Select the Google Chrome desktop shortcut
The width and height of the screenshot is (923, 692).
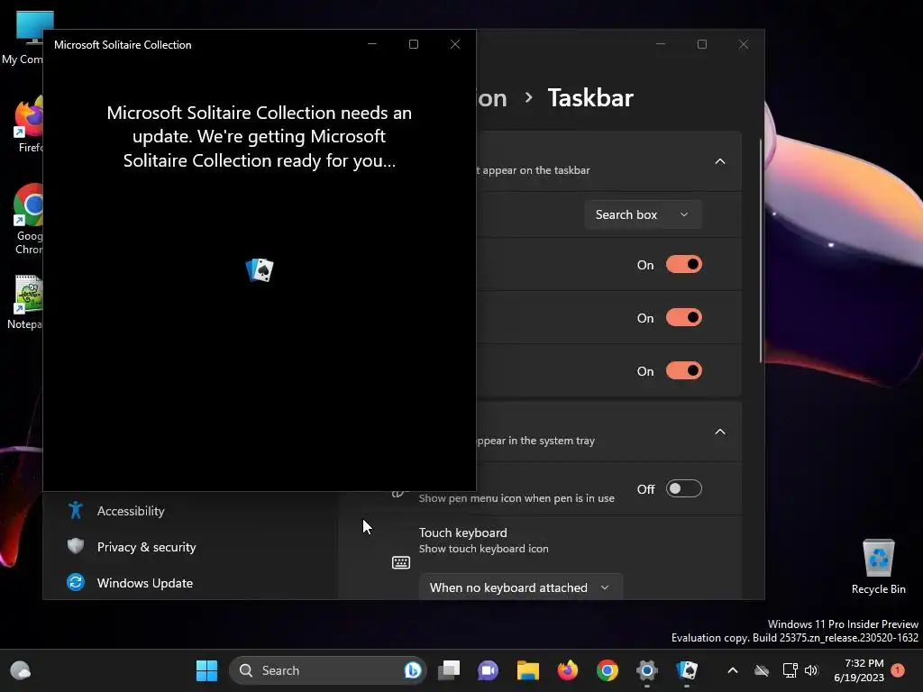[x=26, y=219]
